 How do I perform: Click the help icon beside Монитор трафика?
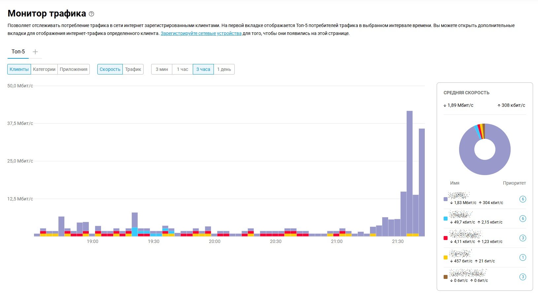[92, 14]
